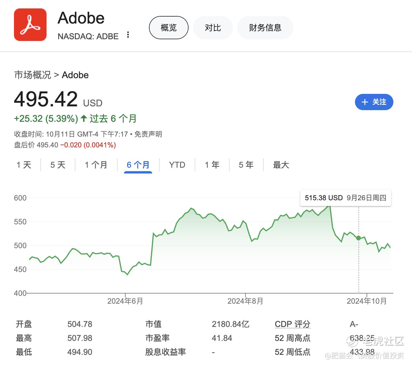Screen dimensions: 412x365
Task: Click the 开盘 value 504.78
Action: (80, 324)
